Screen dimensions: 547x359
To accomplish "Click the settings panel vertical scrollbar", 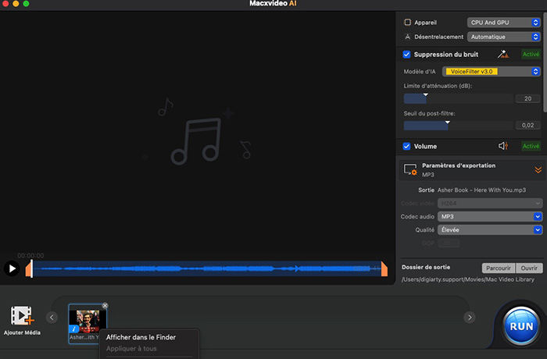I will (x=545, y=62).
